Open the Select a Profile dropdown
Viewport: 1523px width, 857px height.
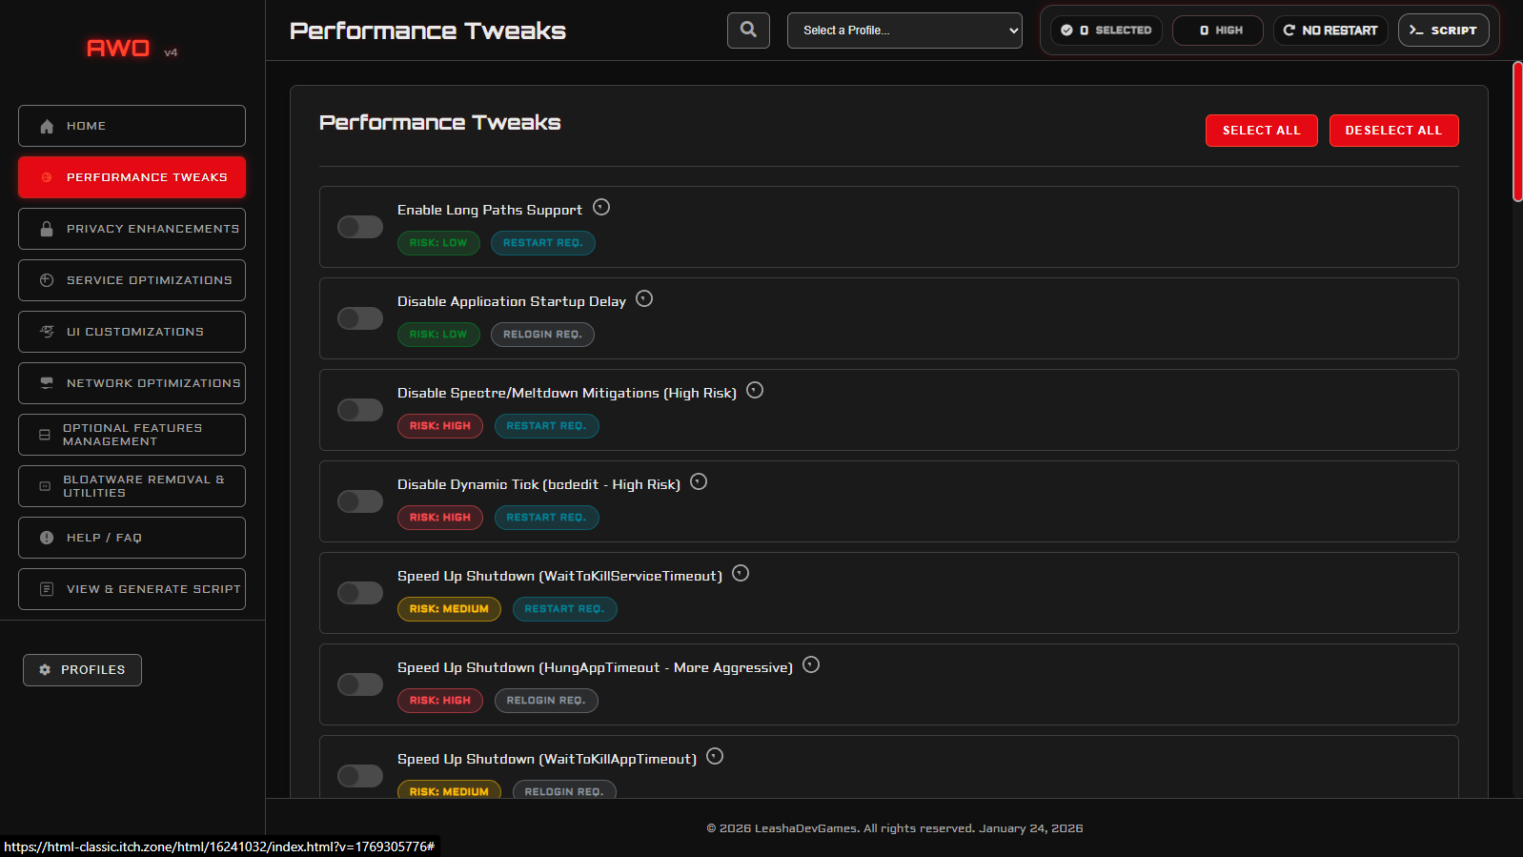[904, 31]
